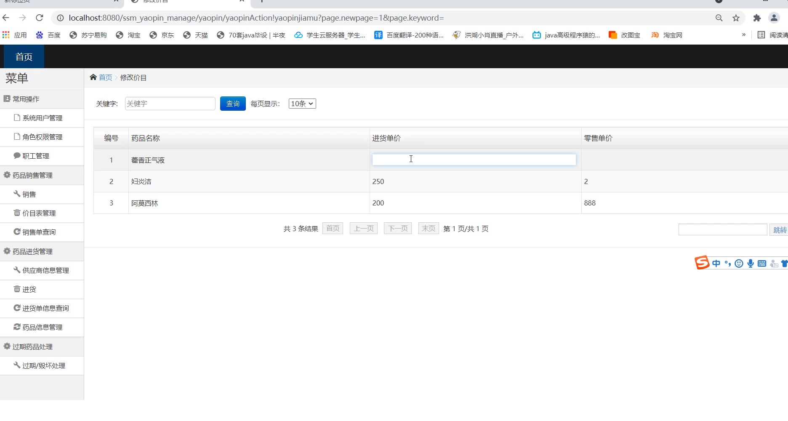Open the 淘宝 bookmark
Viewport: 788px width, 421px height.
tap(128, 35)
